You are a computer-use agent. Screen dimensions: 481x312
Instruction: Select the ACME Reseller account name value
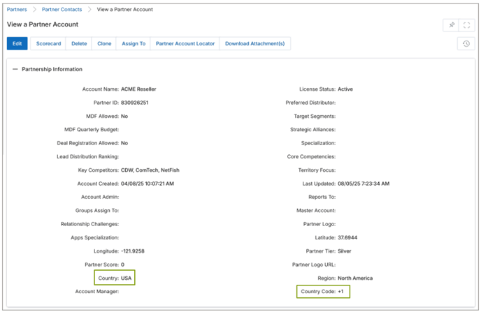(138, 89)
